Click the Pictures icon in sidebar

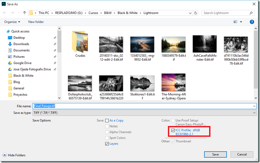coord(10,57)
